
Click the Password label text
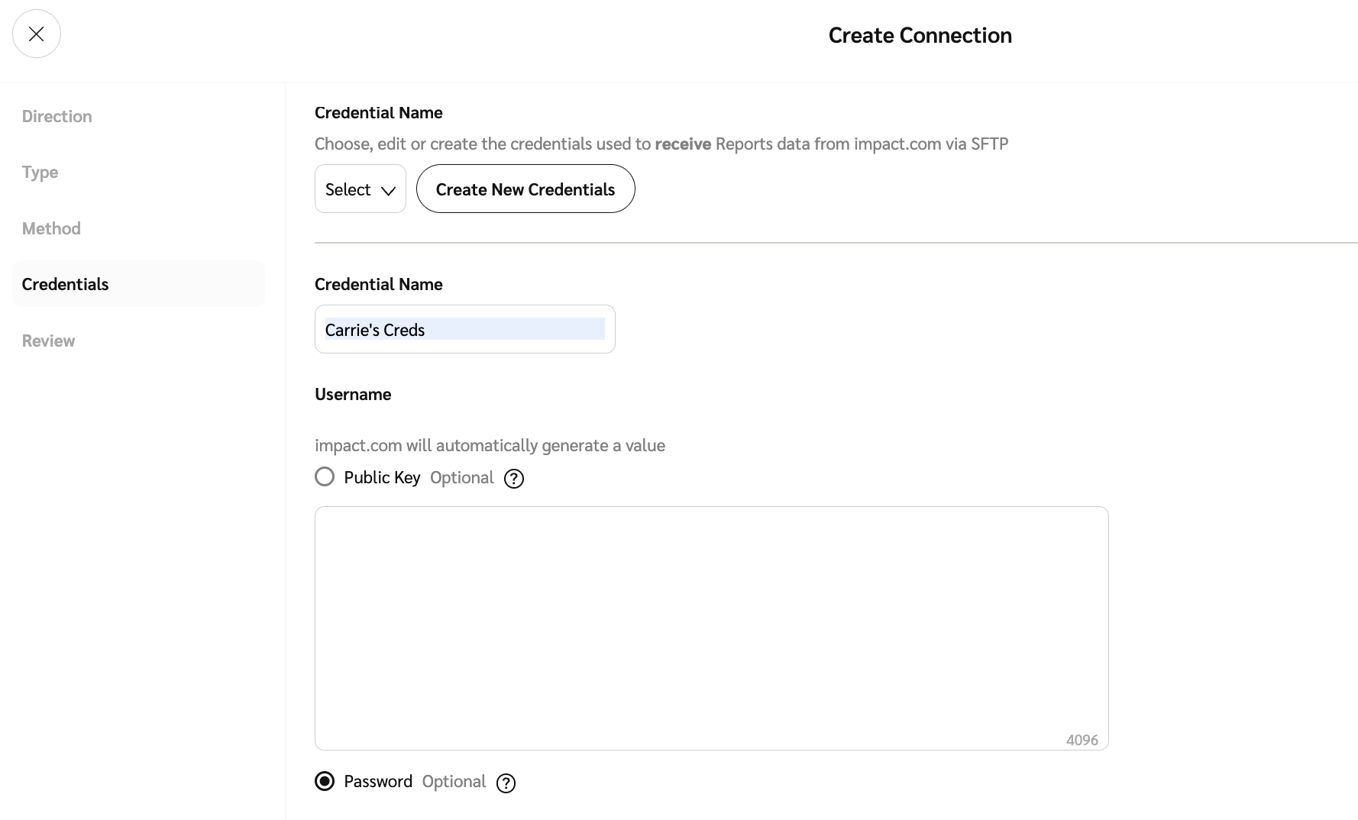click(378, 782)
